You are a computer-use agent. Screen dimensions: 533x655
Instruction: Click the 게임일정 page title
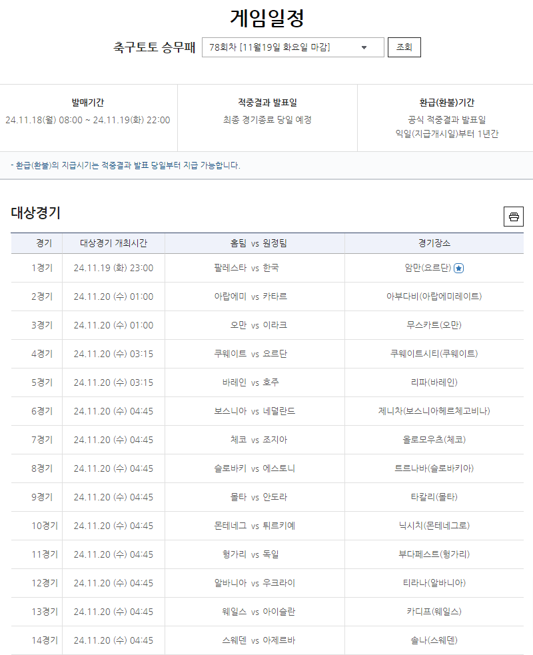point(267,19)
